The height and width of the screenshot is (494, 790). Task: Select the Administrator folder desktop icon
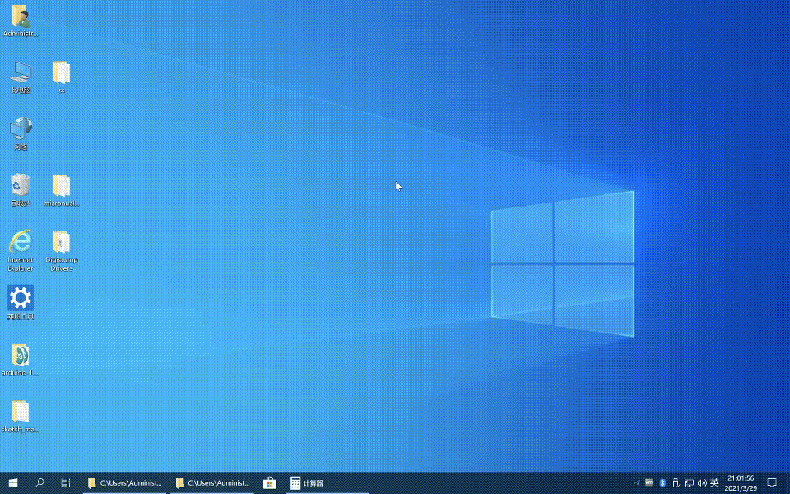(21, 21)
